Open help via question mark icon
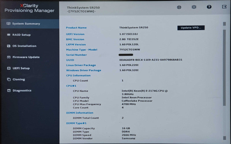 [209, 7]
